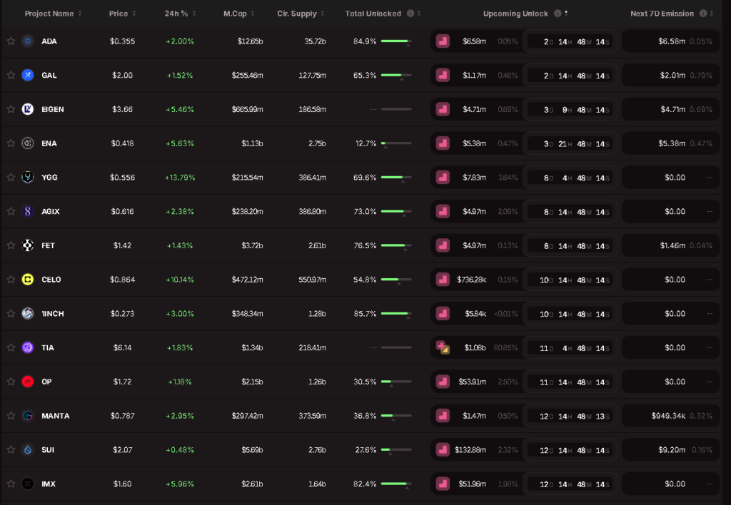Click the Upcoming Unlock column header
The width and height of the screenshot is (731, 505).
[515, 14]
